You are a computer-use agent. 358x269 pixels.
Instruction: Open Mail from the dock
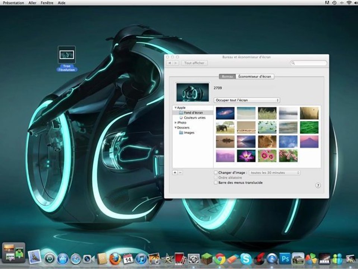[x=34, y=257]
